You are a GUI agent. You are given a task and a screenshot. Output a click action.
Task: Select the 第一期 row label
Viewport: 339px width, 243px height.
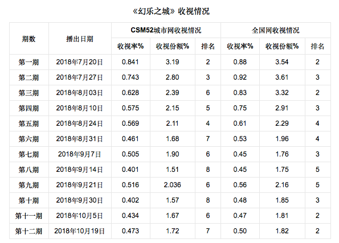28,62
